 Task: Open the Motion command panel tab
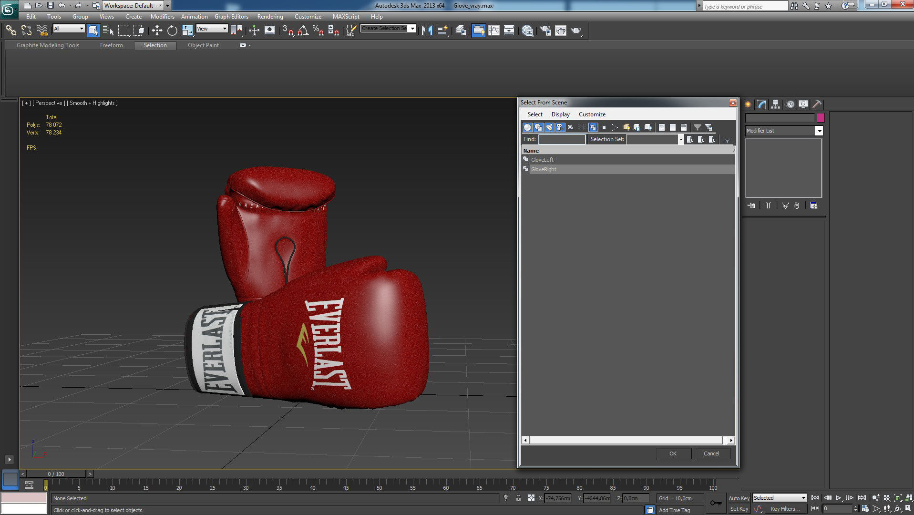[790, 104]
